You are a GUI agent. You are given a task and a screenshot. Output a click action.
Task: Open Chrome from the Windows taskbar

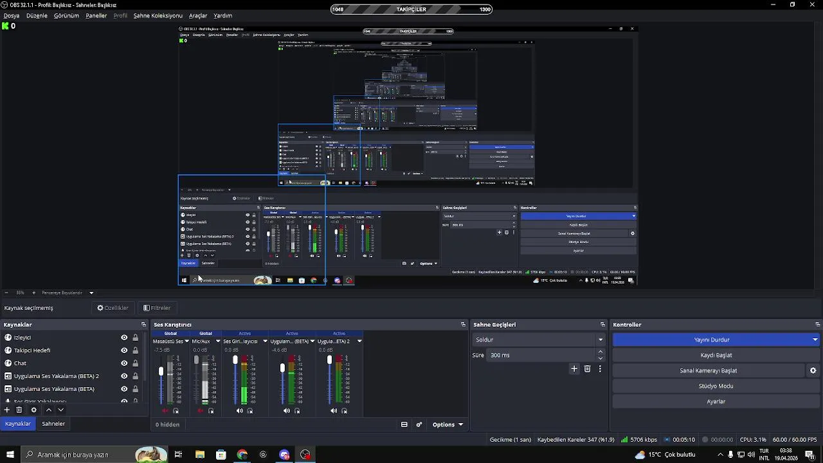pos(242,455)
